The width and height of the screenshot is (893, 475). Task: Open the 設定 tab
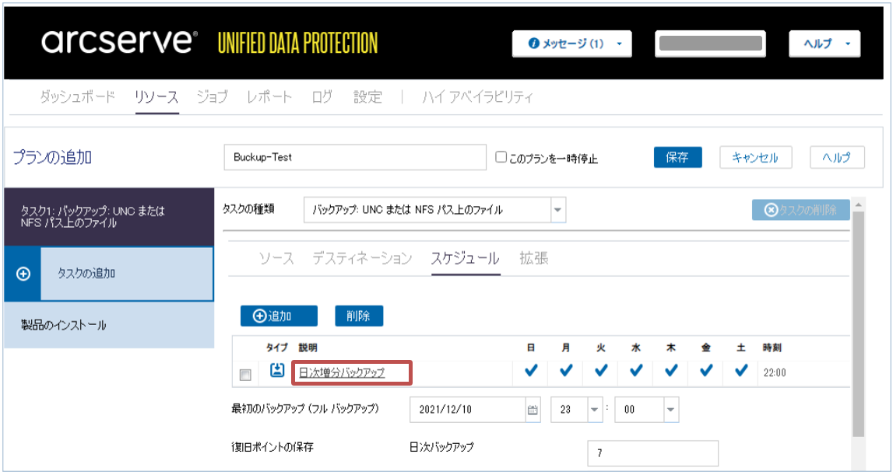coord(367,96)
